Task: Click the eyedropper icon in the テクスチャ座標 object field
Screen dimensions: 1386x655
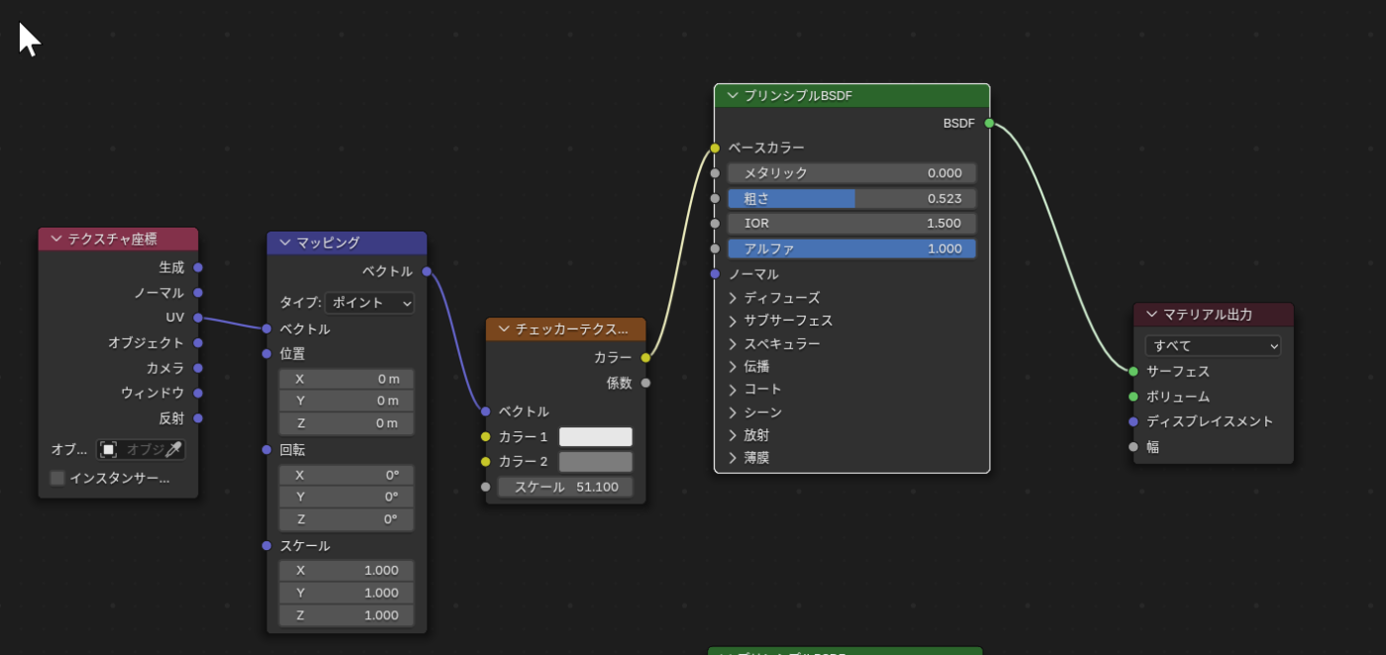Action: point(173,449)
